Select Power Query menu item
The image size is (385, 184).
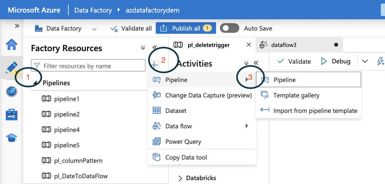click(202, 142)
